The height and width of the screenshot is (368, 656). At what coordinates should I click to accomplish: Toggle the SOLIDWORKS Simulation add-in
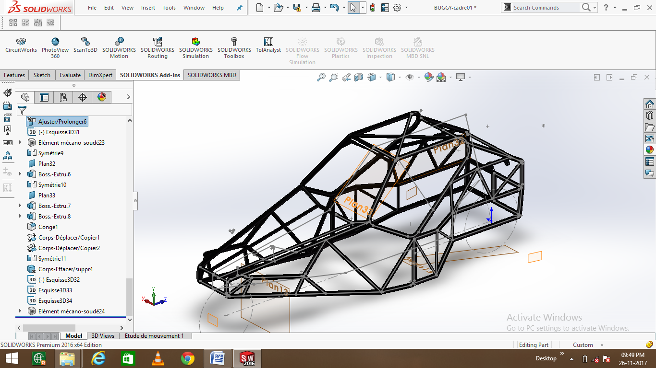(x=195, y=46)
